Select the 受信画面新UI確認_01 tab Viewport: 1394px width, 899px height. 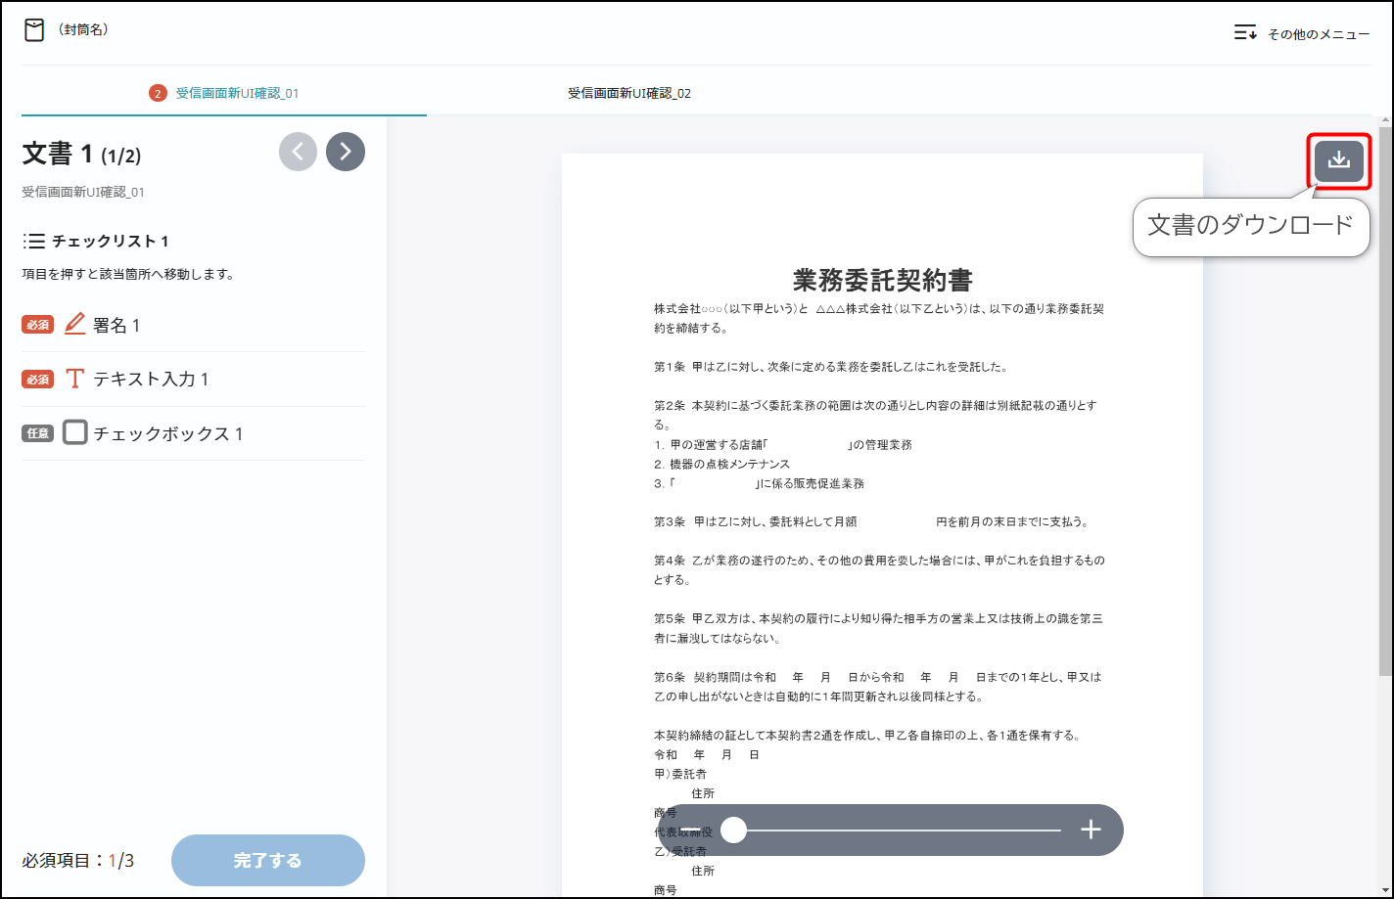tap(237, 94)
